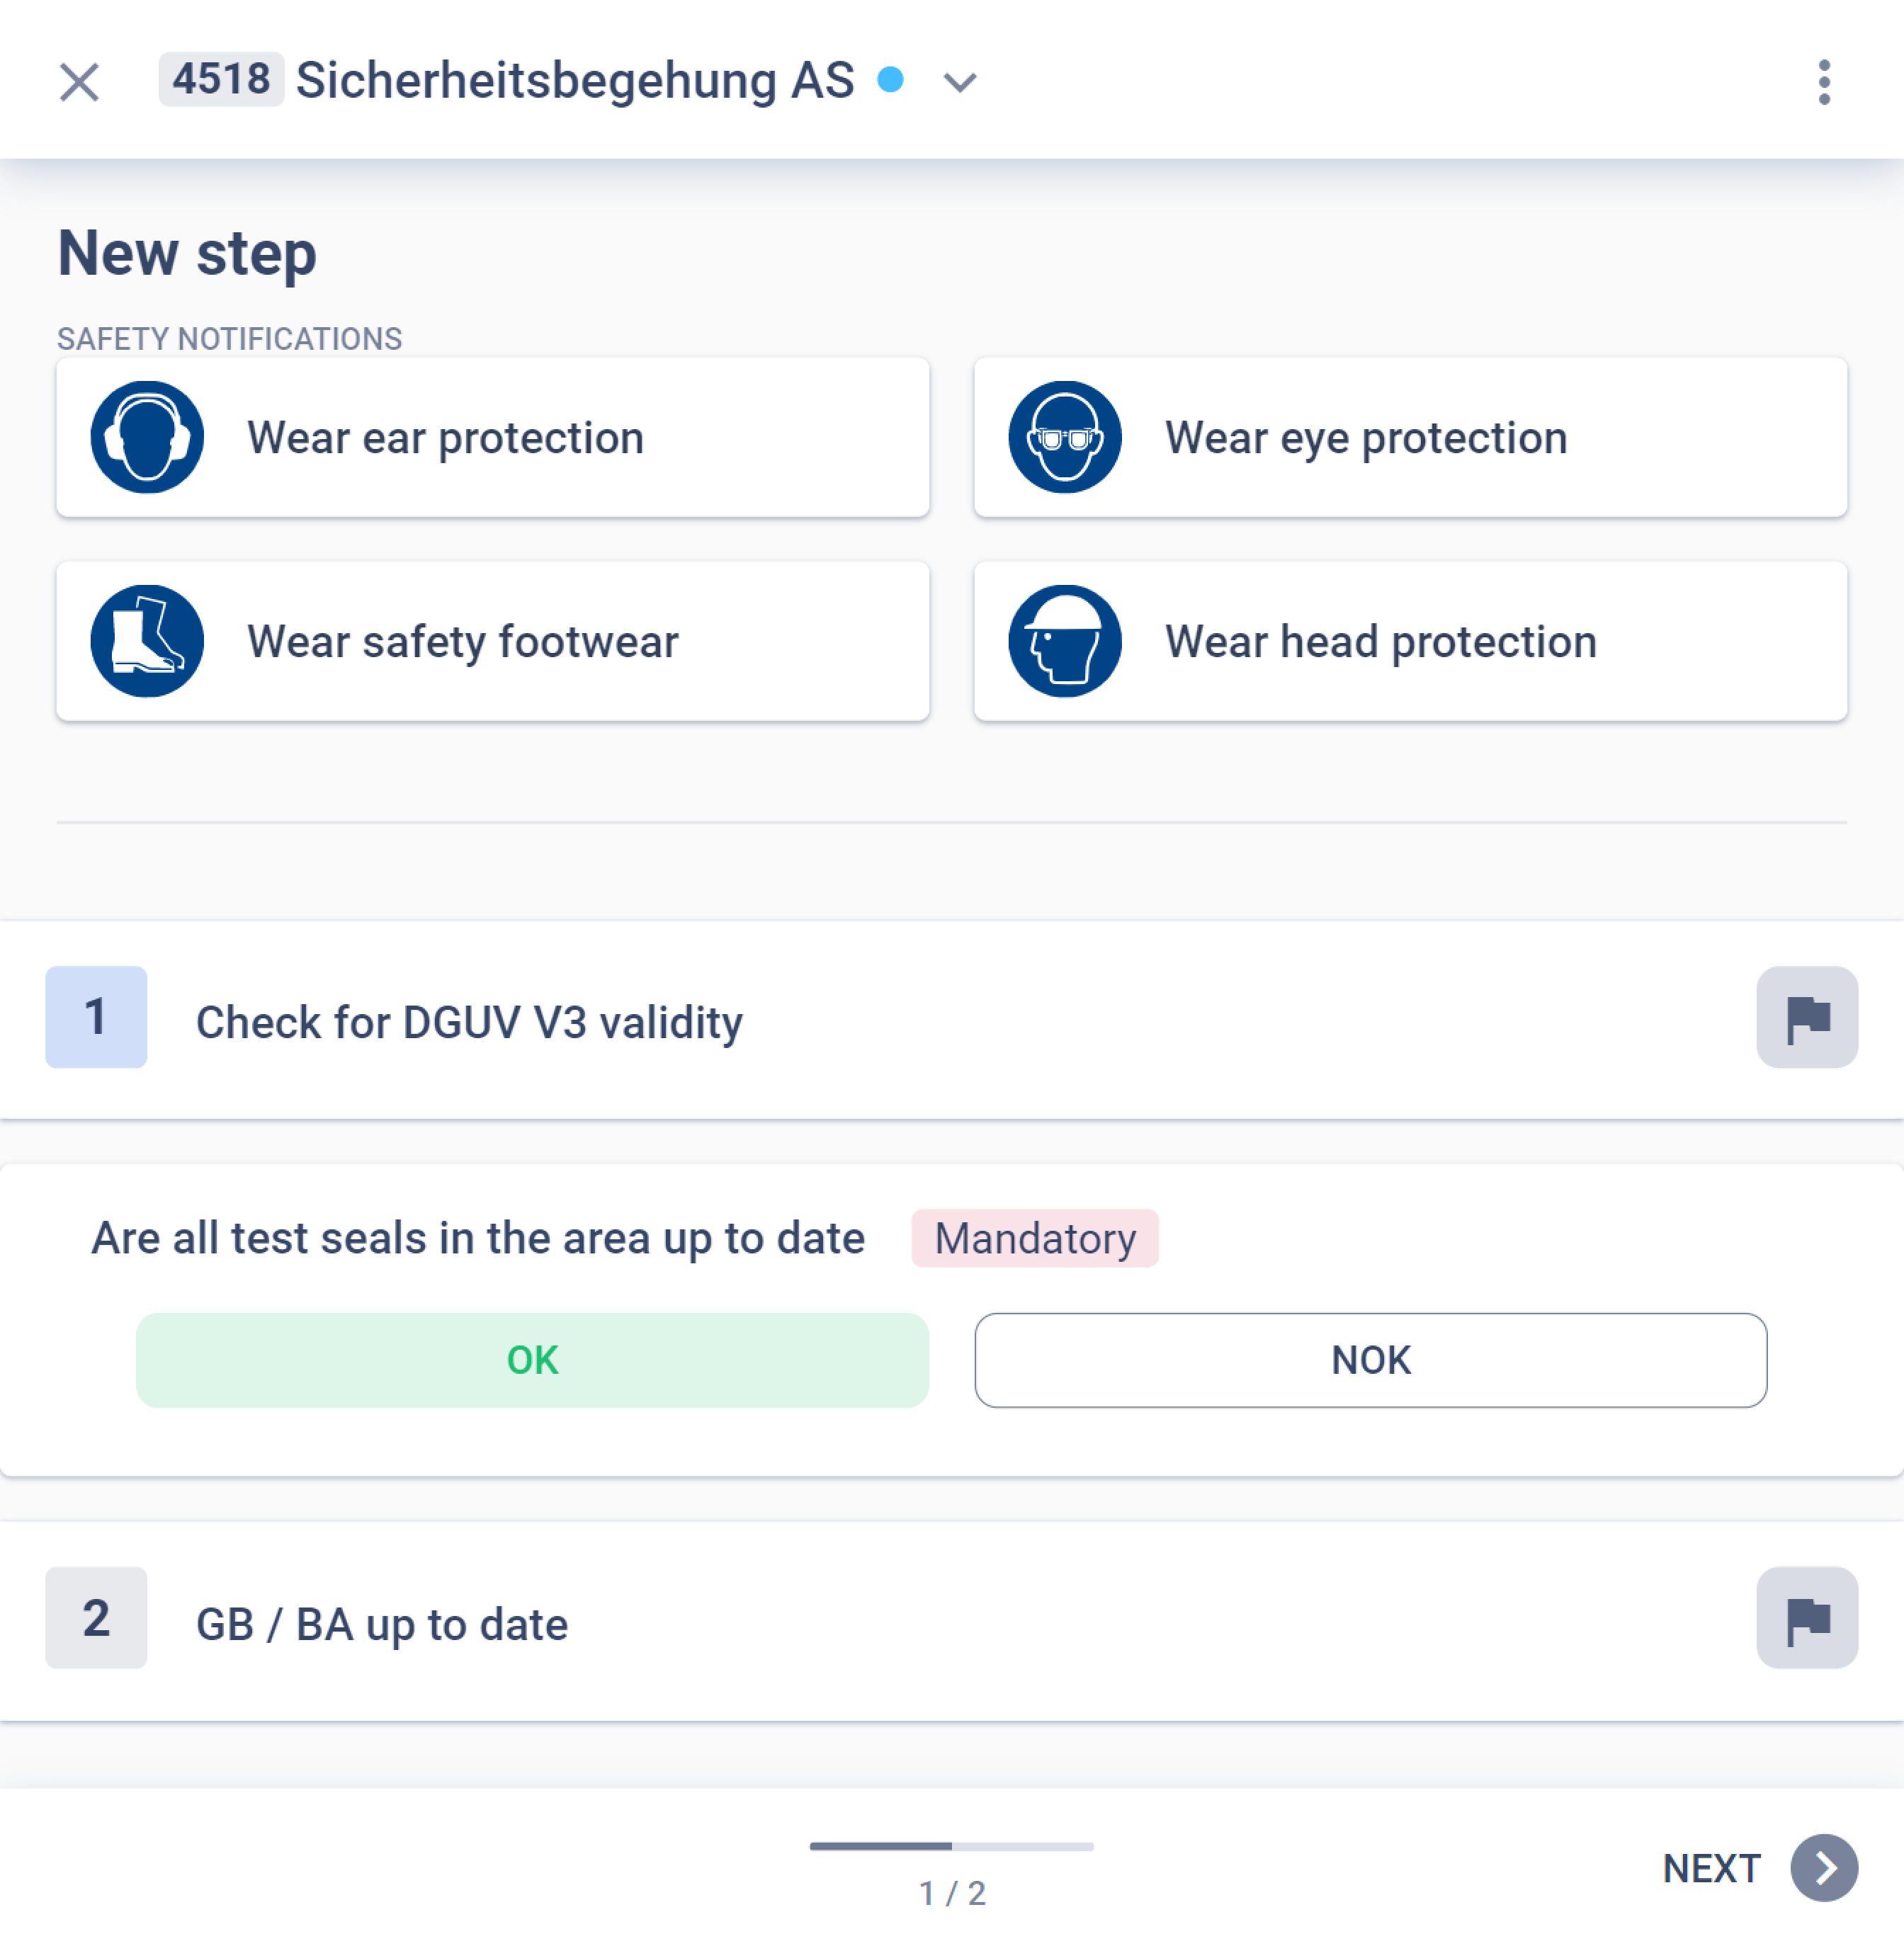The width and height of the screenshot is (1904, 1946).
Task: Select step 1 DGUV V3 validity item
Action: click(952, 1020)
